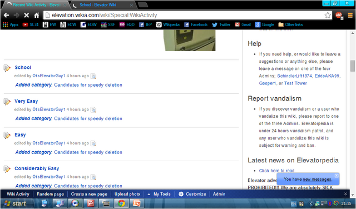Viewport: 356px width, 209px height.
Task: Dismiss the new messages notification bubble
Action: click(337, 176)
